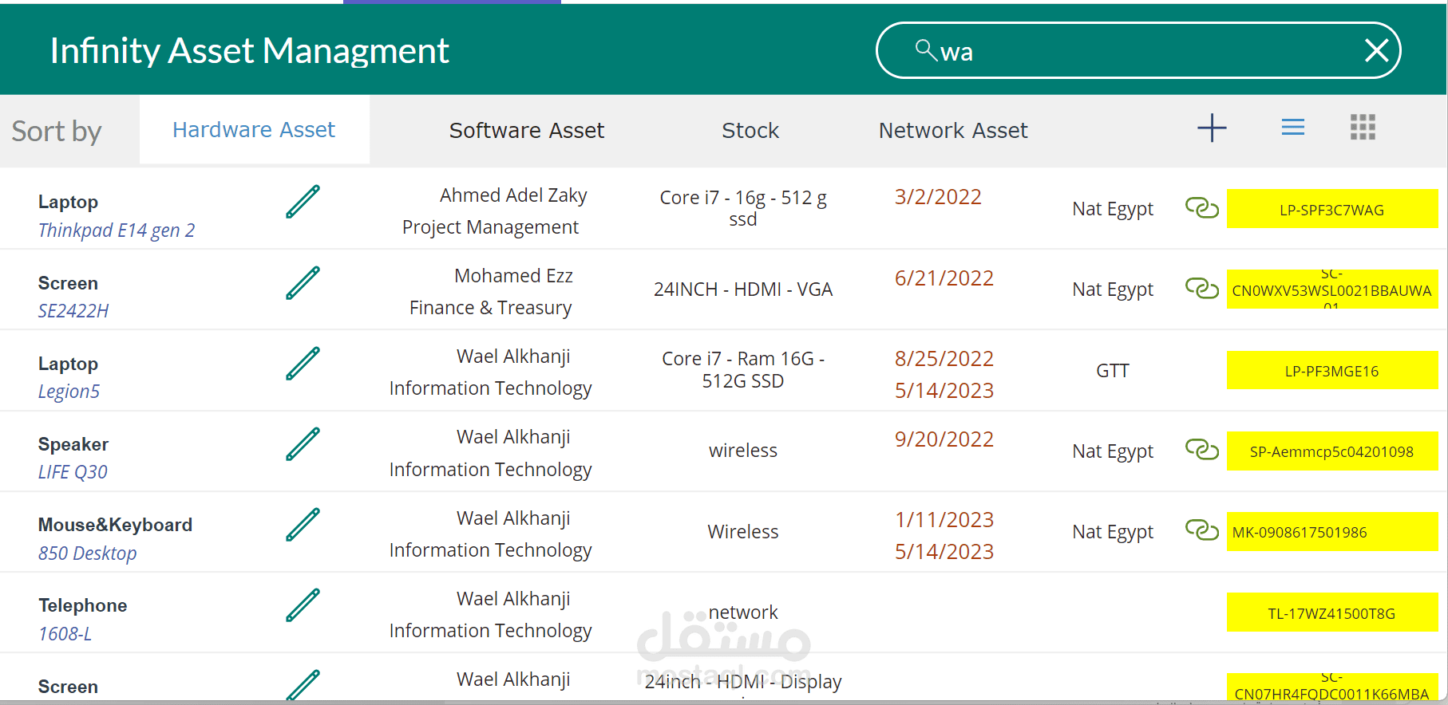1448x705 pixels.
Task: Open edit for the Legion5 laptop
Action: pos(303,364)
